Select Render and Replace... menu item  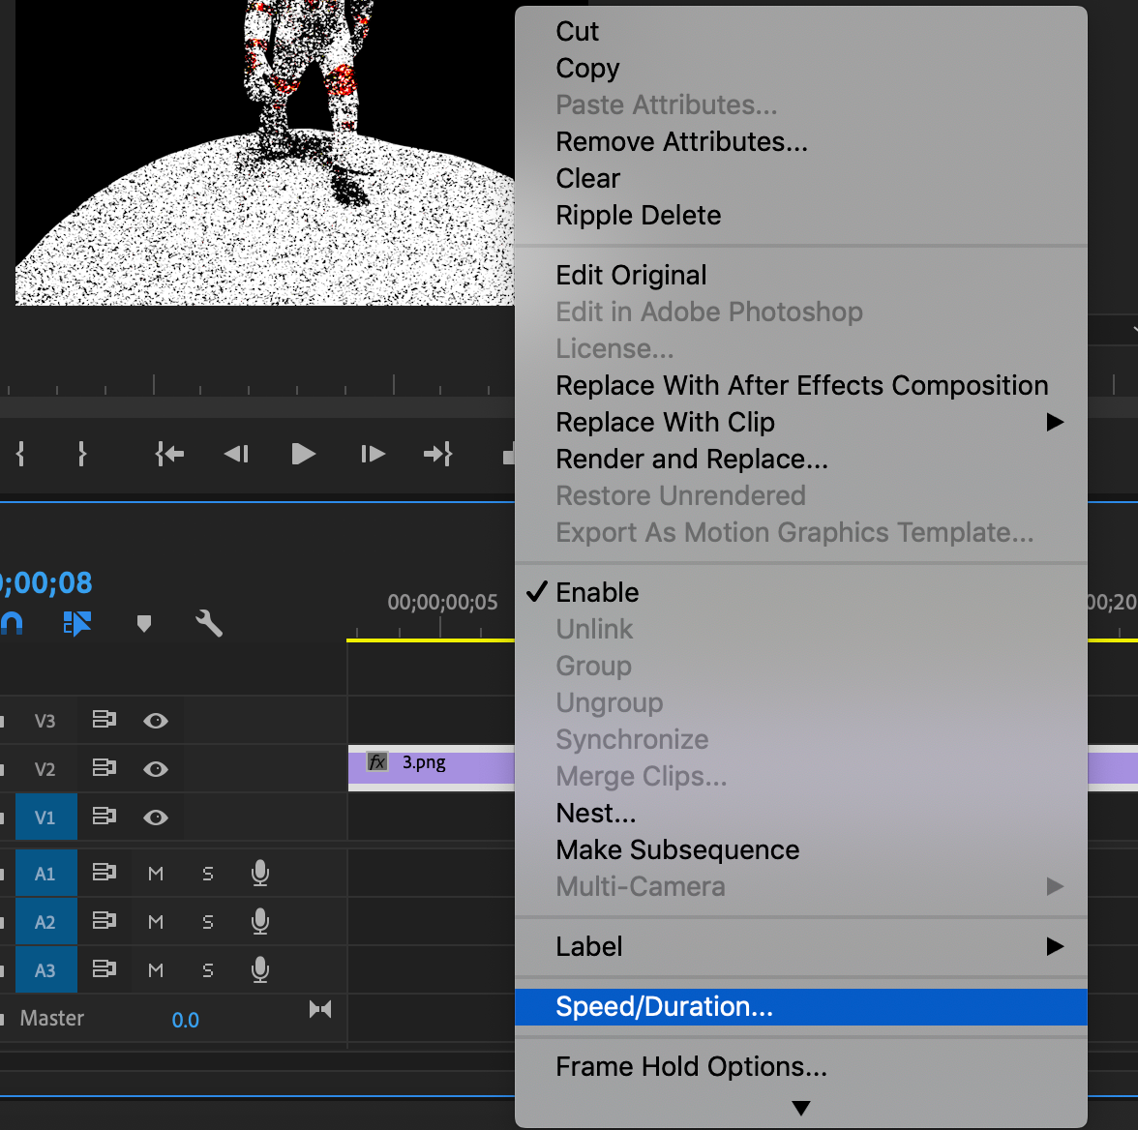(800, 460)
